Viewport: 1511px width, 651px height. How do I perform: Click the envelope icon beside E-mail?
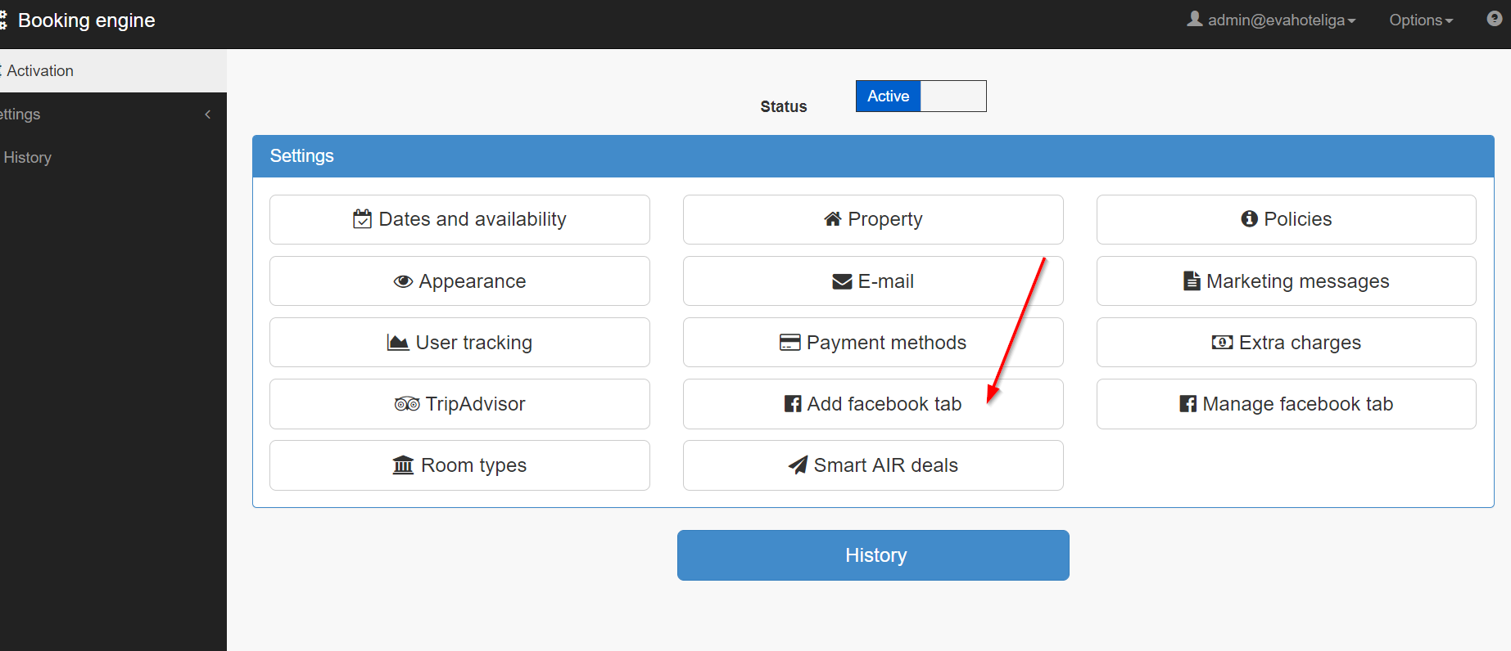pyautogui.click(x=842, y=281)
